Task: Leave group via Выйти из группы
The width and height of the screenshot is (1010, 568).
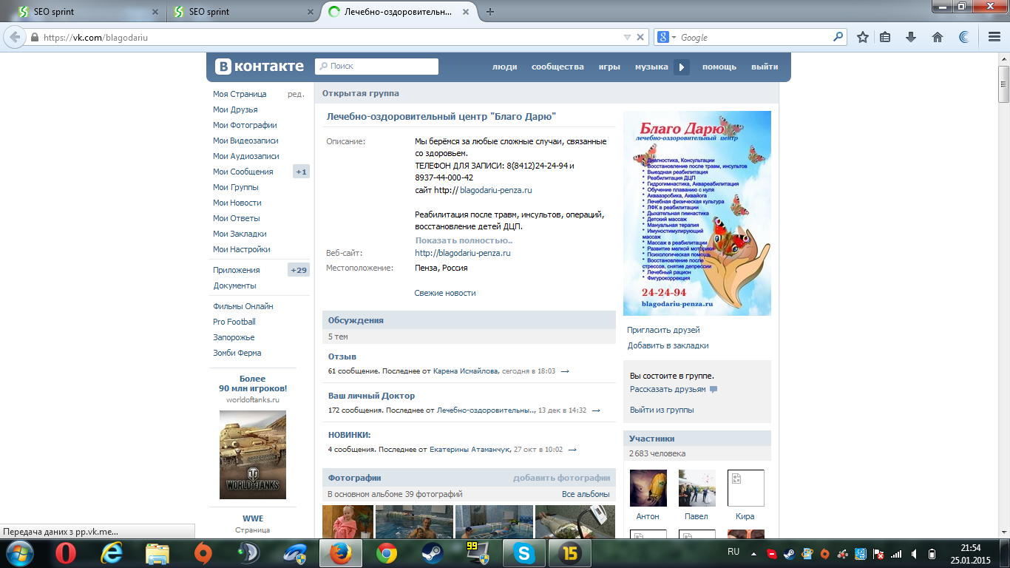Action: 662,410
